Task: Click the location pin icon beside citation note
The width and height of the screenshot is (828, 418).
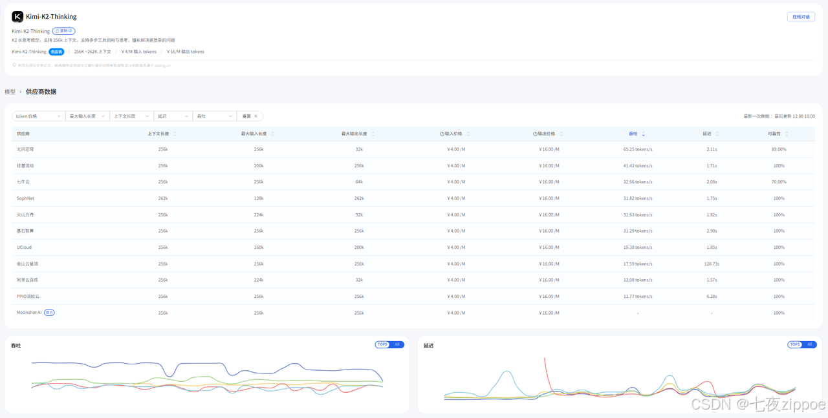Action: 14,65
